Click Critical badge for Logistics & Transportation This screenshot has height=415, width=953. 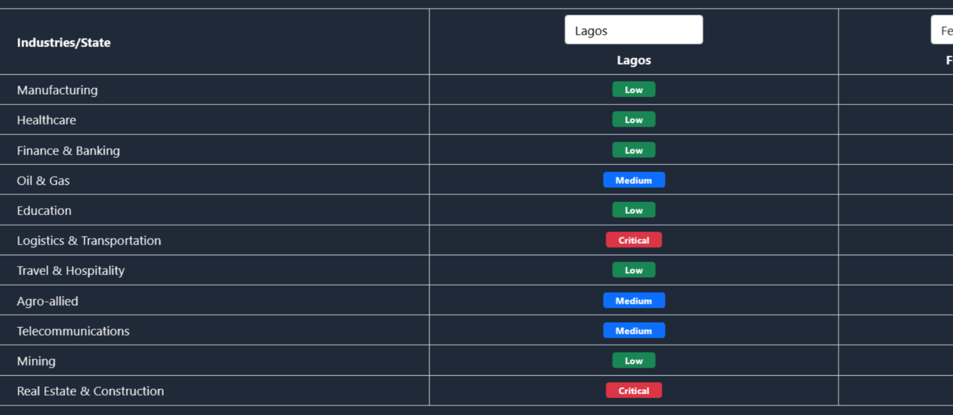click(x=633, y=240)
